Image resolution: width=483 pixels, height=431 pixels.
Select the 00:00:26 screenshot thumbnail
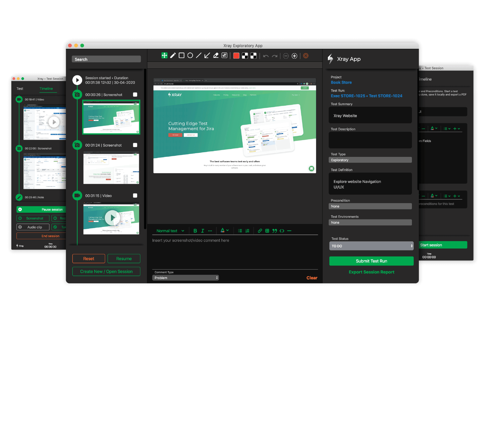111,117
